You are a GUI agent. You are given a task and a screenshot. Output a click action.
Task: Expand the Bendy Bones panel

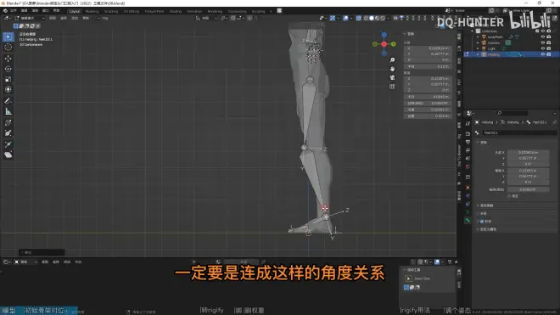[x=478, y=205]
